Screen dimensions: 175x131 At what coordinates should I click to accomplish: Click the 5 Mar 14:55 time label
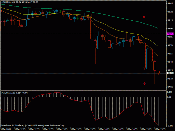point(132,129)
